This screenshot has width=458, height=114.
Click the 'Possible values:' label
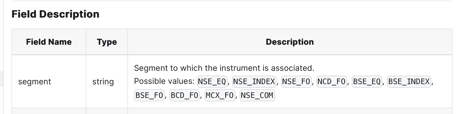click(x=164, y=81)
